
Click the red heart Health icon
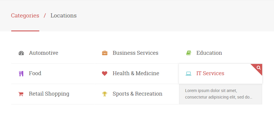click(105, 73)
